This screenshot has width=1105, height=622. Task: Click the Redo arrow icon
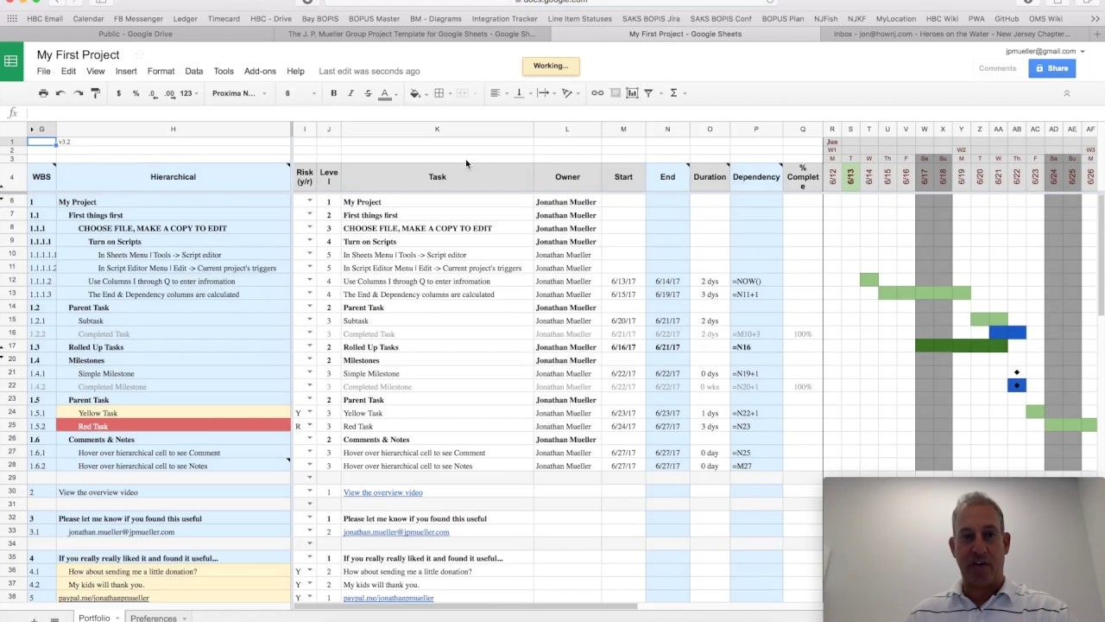[x=78, y=93]
